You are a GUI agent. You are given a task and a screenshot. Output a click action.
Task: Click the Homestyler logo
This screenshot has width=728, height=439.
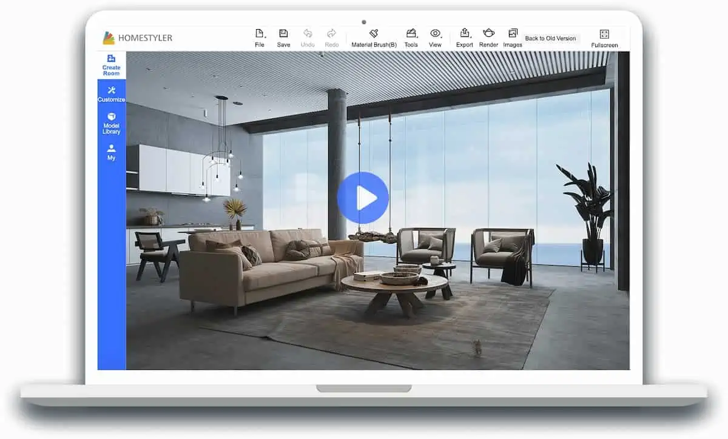click(137, 38)
